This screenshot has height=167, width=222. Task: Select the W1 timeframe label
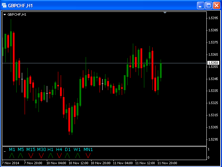point(77,150)
